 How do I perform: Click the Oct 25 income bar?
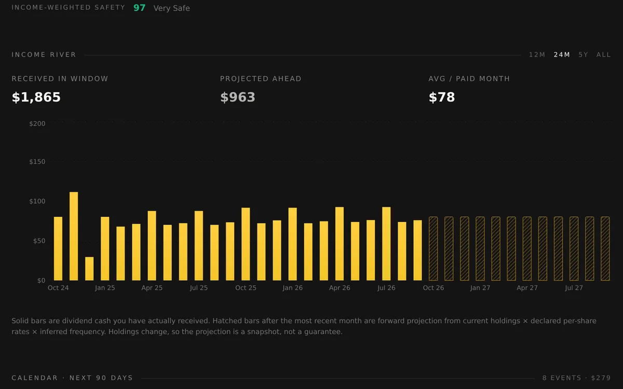coord(246,244)
